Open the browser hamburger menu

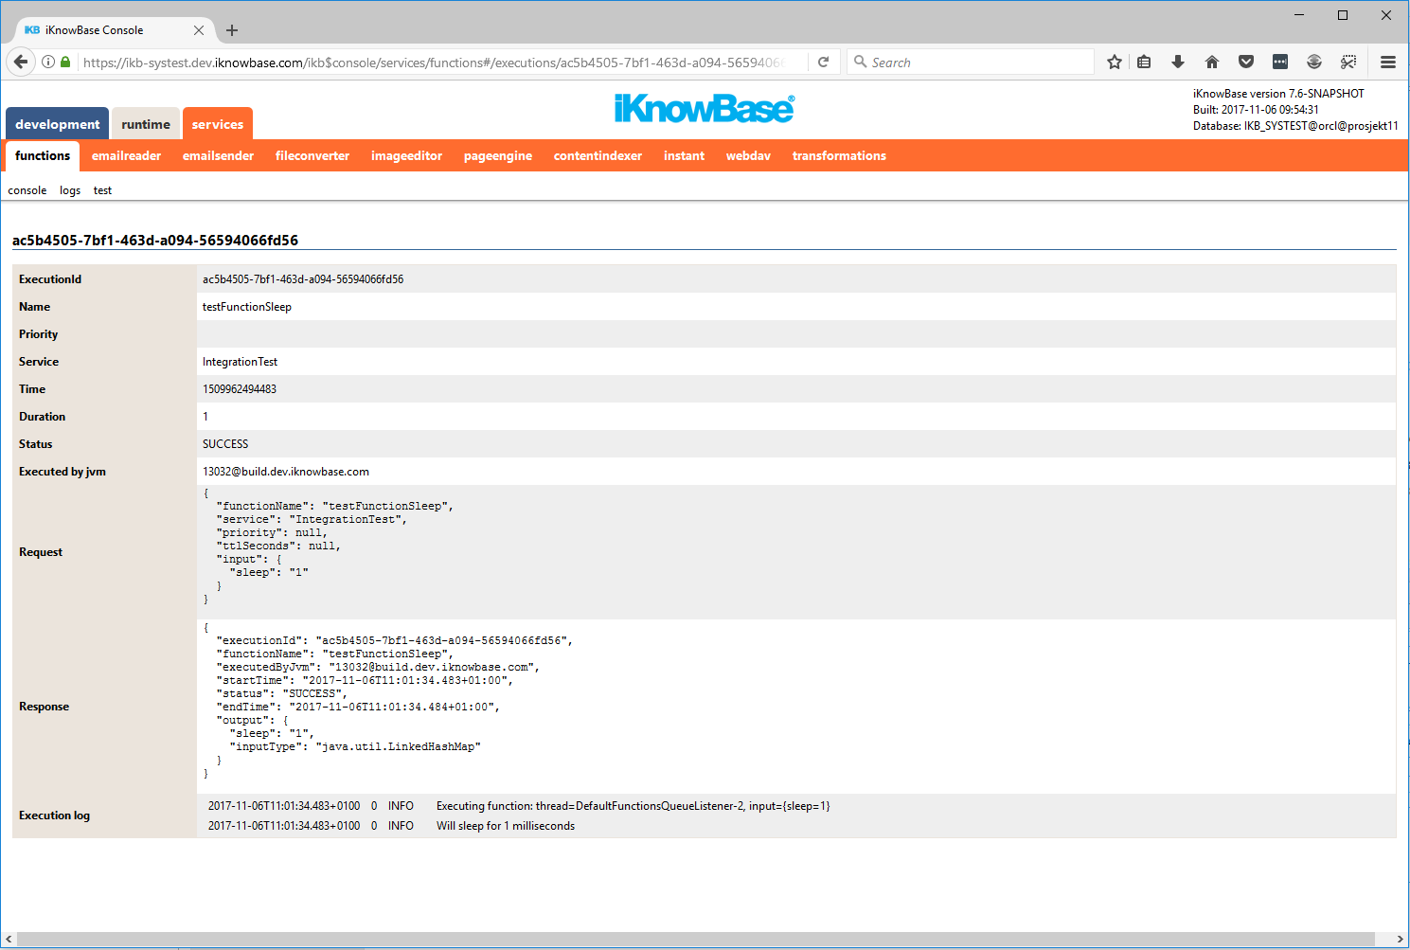pyautogui.click(x=1388, y=63)
